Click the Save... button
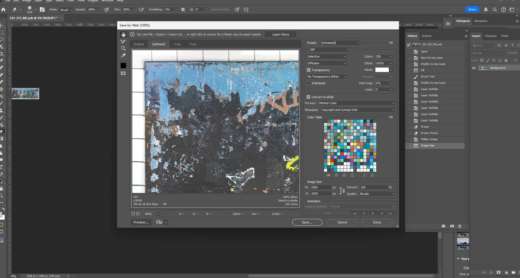This screenshot has width=520, height=278. click(x=307, y=222)
